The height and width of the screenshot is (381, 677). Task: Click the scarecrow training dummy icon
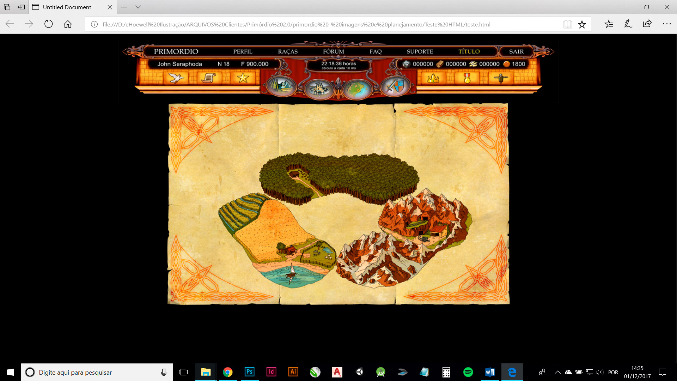click(501, 78)
